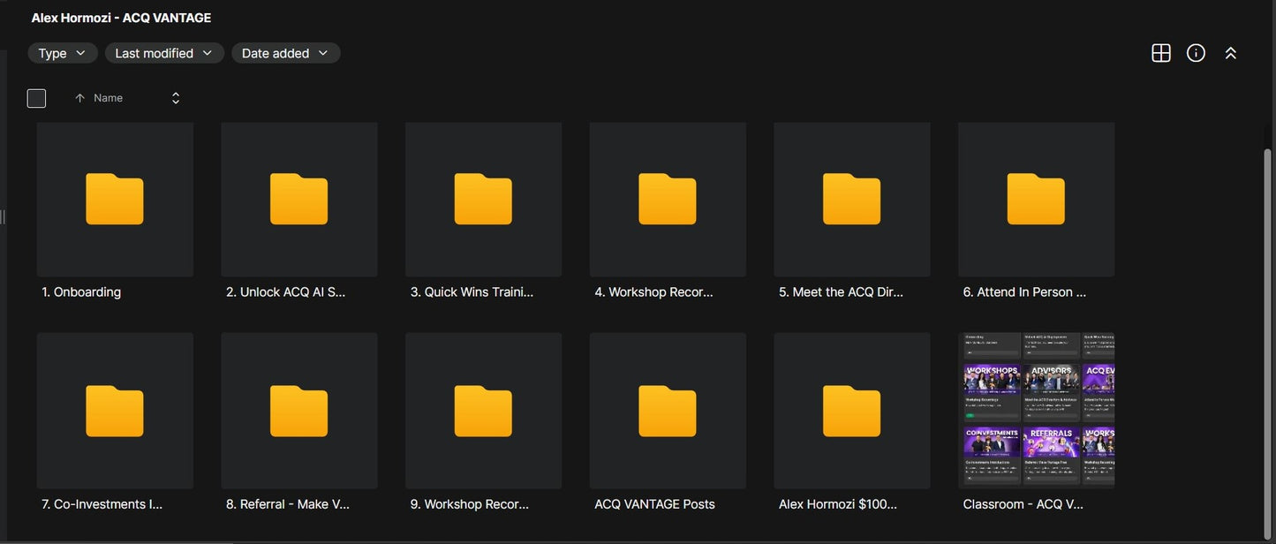The width and height of the screenshot is (1276, 544).
Task: Expand the Type filter dropdown
Action: point(63,53)
